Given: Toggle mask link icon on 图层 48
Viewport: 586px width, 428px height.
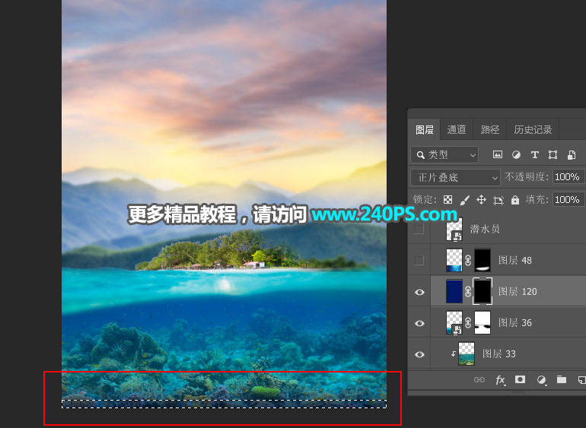Looking at the screenshot, I should click(x=468, y=260).
